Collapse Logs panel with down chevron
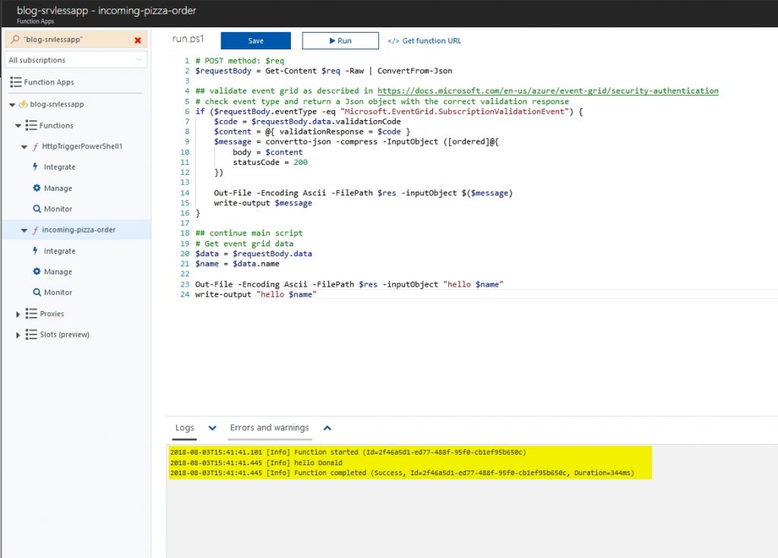This screenshot has height=558, width=778. 213,428
